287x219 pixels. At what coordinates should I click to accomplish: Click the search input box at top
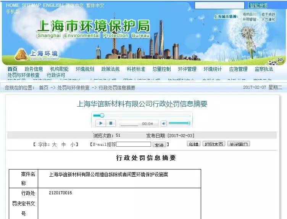219,5
